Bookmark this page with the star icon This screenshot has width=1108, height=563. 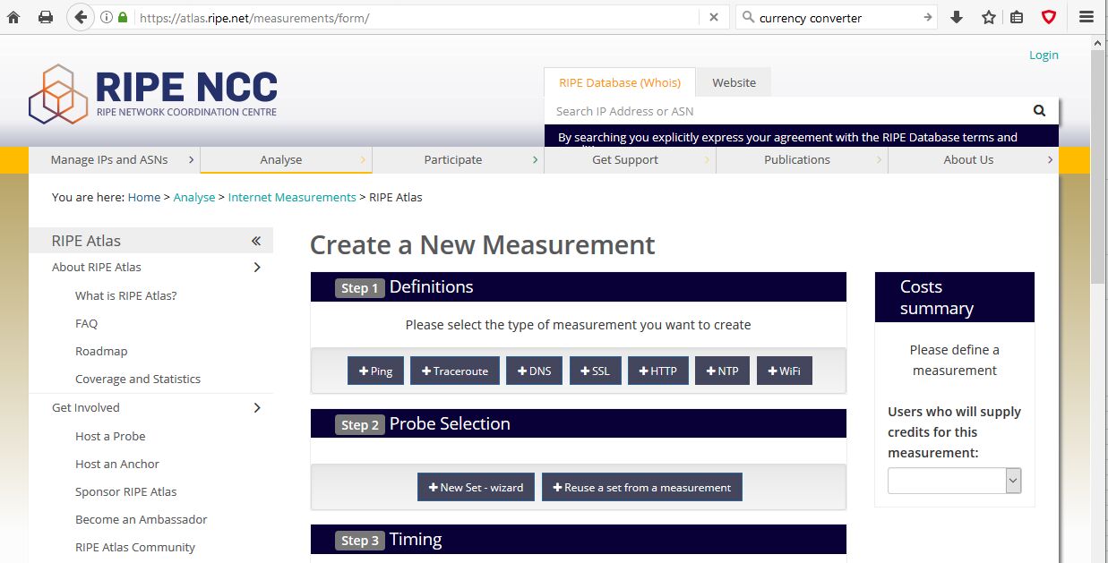[989, 17]
